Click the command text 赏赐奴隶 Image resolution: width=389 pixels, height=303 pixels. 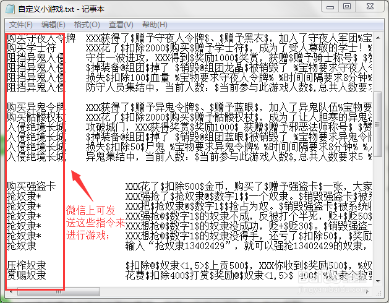click(27, 275)
